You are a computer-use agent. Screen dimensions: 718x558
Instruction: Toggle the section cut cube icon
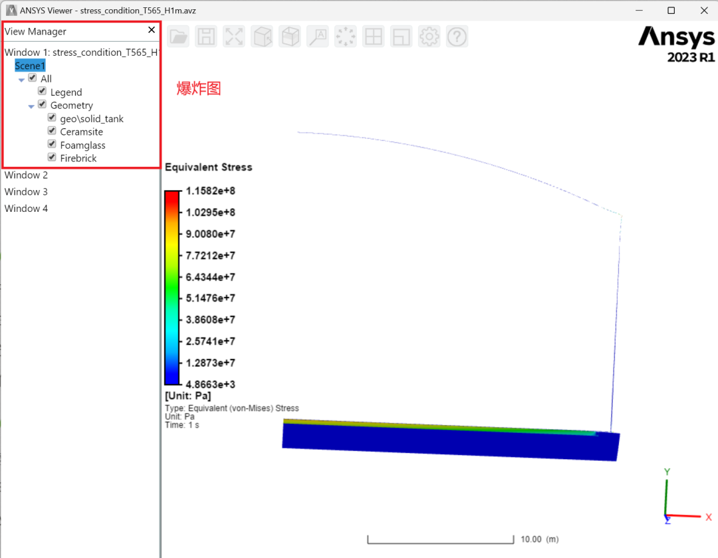(x=291, y=37)
